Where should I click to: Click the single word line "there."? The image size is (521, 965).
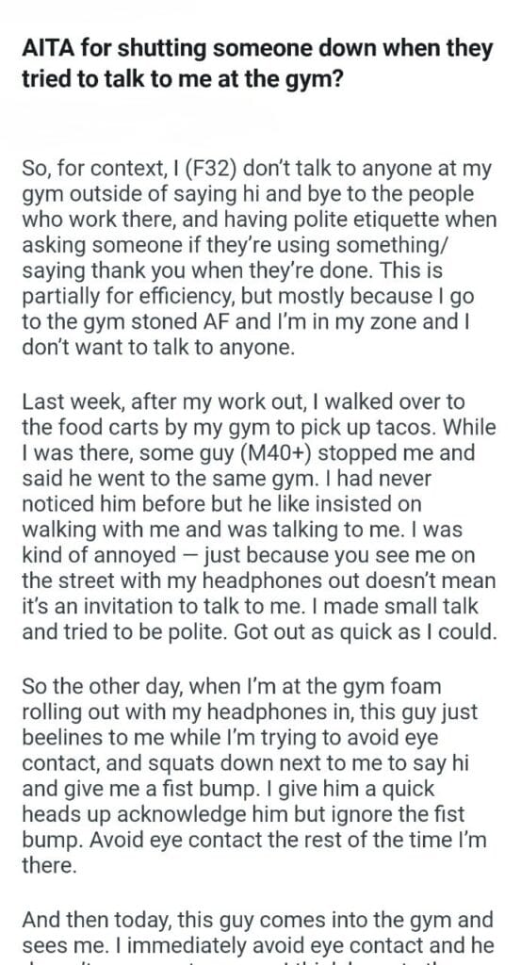(x=49, y=866)
